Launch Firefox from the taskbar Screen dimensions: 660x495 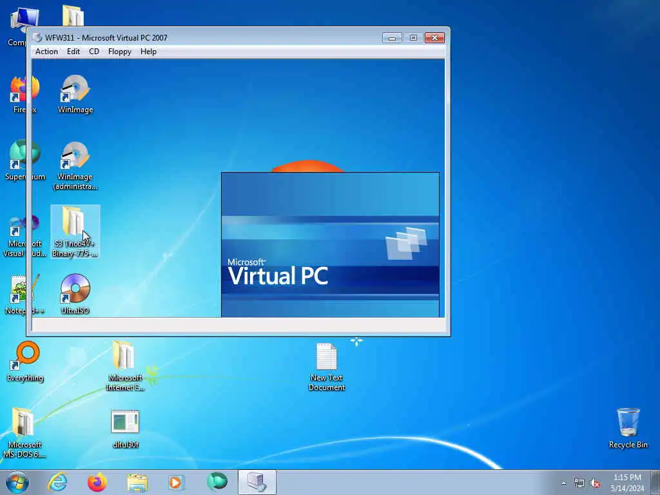click(97, 482)
